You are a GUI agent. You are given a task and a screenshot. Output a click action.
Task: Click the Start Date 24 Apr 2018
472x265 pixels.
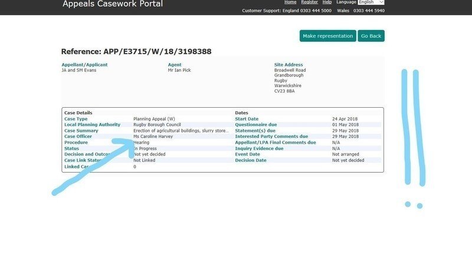(x=348, y=119)
